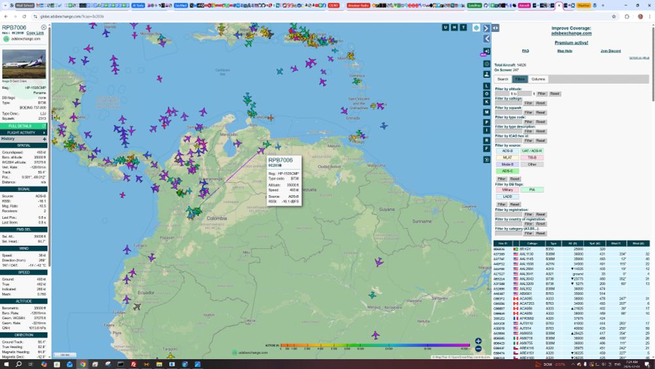Toggle the MLAT source filter
Image resolution: width=655 pixels, height=369 pixels.
[507, 157]
